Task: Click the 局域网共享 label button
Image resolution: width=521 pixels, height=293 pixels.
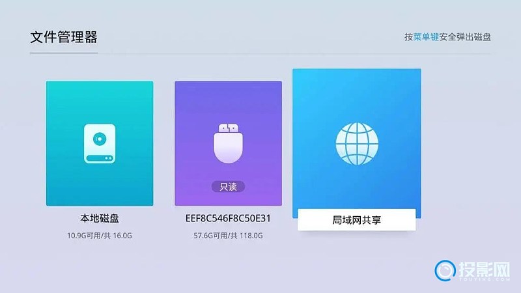Action: [356, 219]
